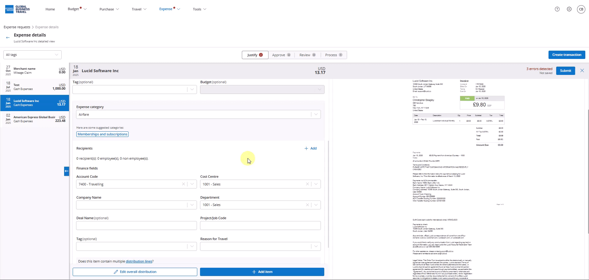Open the top Tag (optional) dropdown

(x=135, y=89)
